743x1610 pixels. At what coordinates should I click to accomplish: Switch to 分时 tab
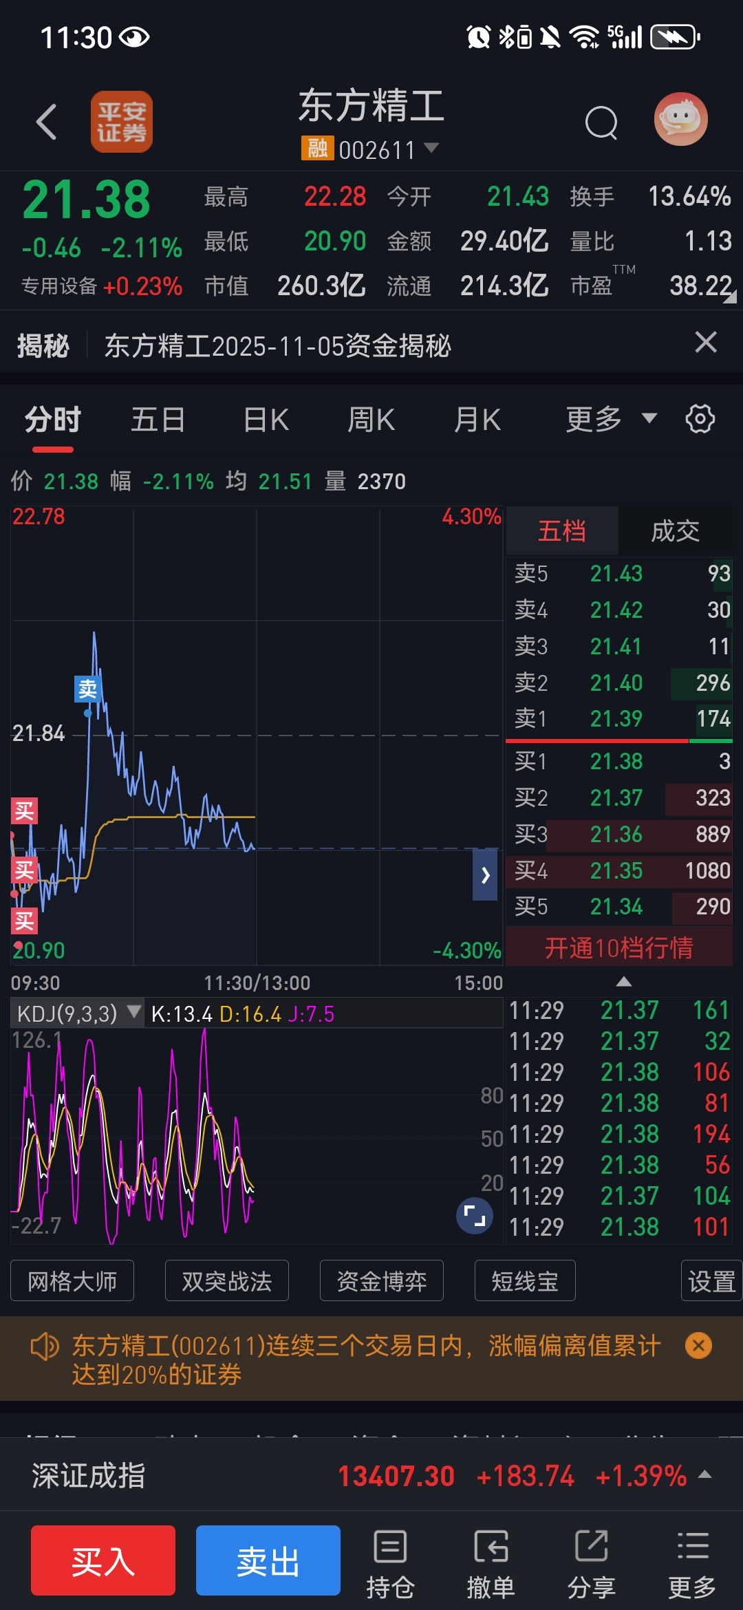(53, 419)
